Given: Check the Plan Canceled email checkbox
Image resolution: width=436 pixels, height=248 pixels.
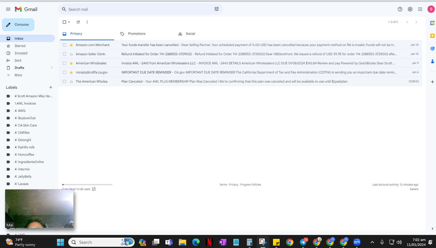Looking at the screenshot, I should point(64,81).
